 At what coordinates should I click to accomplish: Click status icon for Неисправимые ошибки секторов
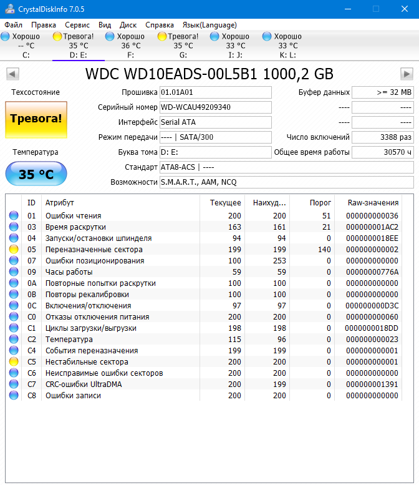tap(14, 373)
